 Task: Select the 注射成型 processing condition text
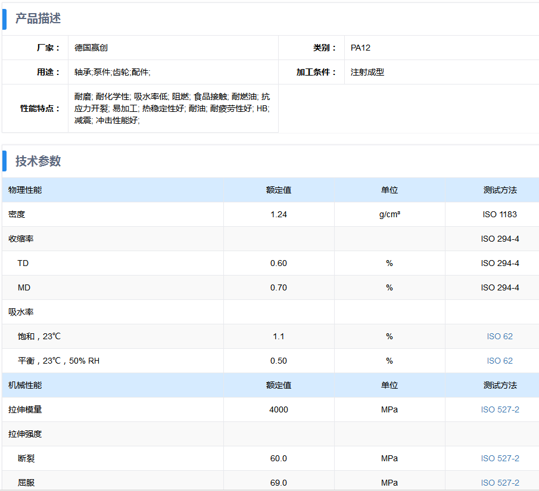click(x=367, y=72)
